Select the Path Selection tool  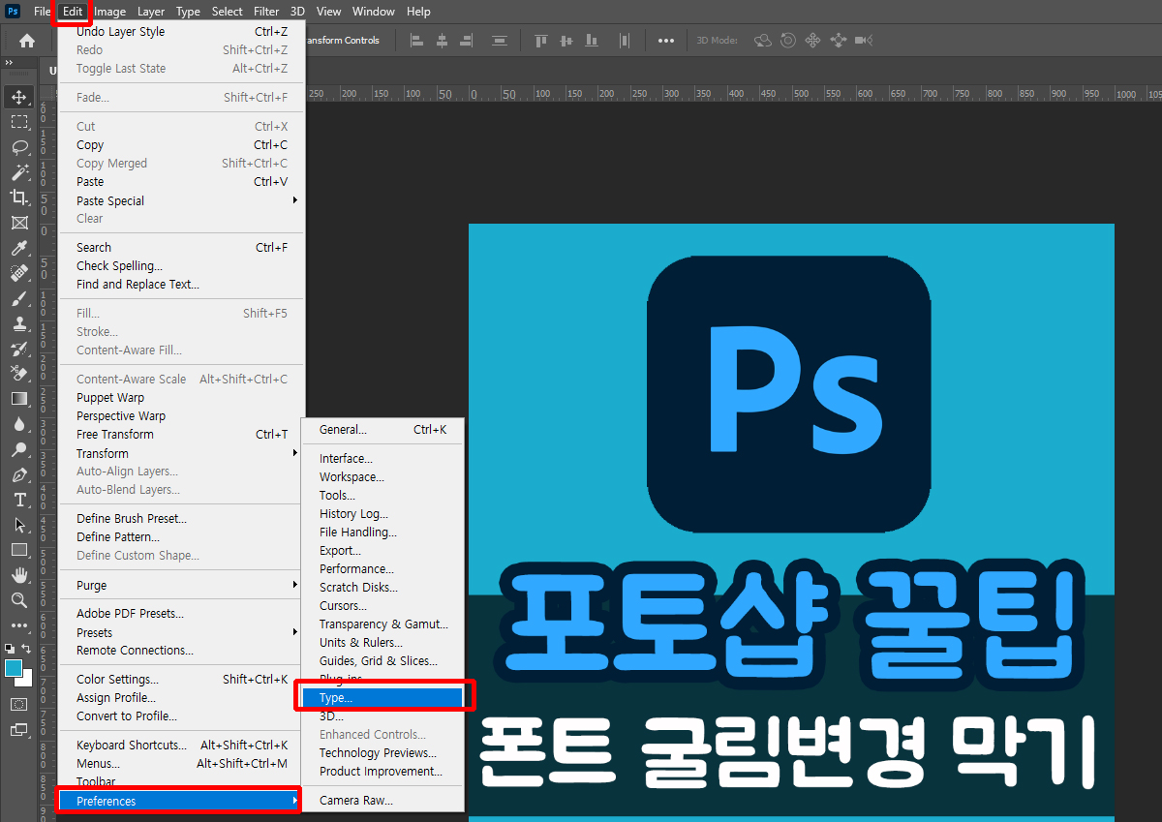coord(18,525)
